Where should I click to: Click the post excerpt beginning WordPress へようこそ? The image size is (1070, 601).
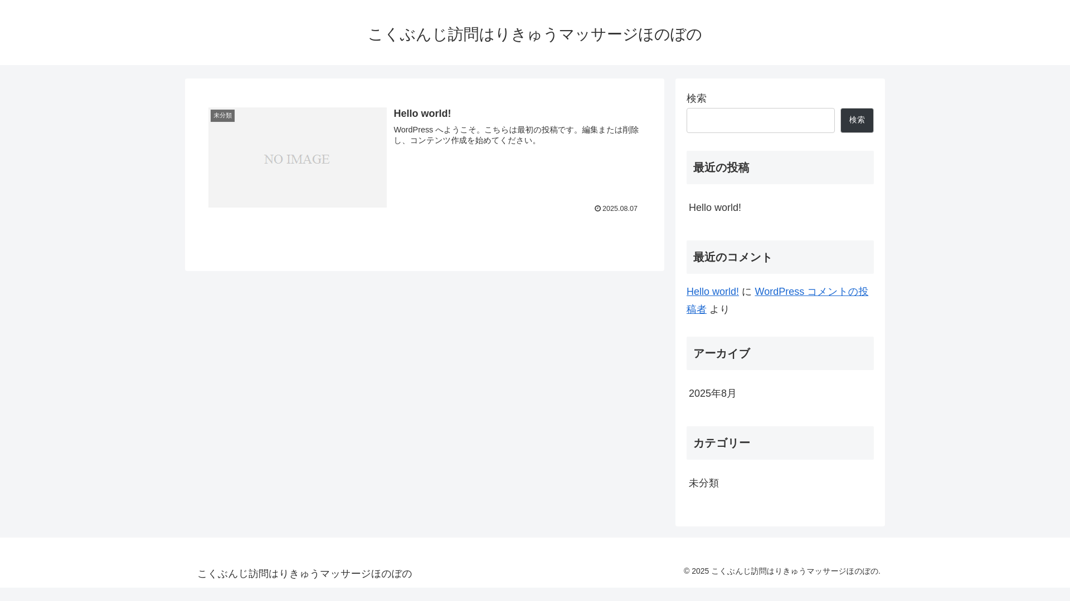(516, 135)
